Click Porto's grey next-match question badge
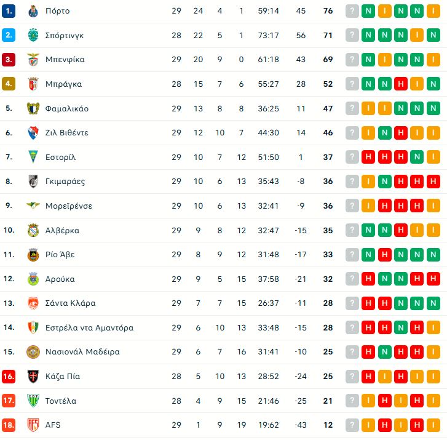The width and height of the screenshot is (447, 440). coord(352,11)
